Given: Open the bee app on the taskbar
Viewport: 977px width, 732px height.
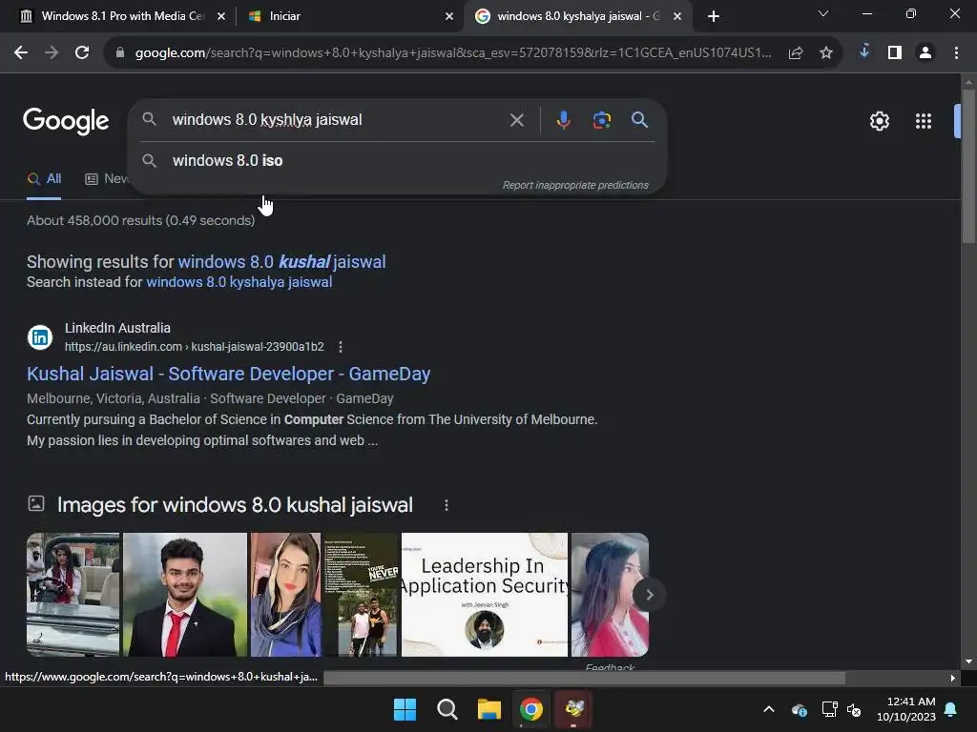Looking at the screenshot, I should tap(573, 709).
